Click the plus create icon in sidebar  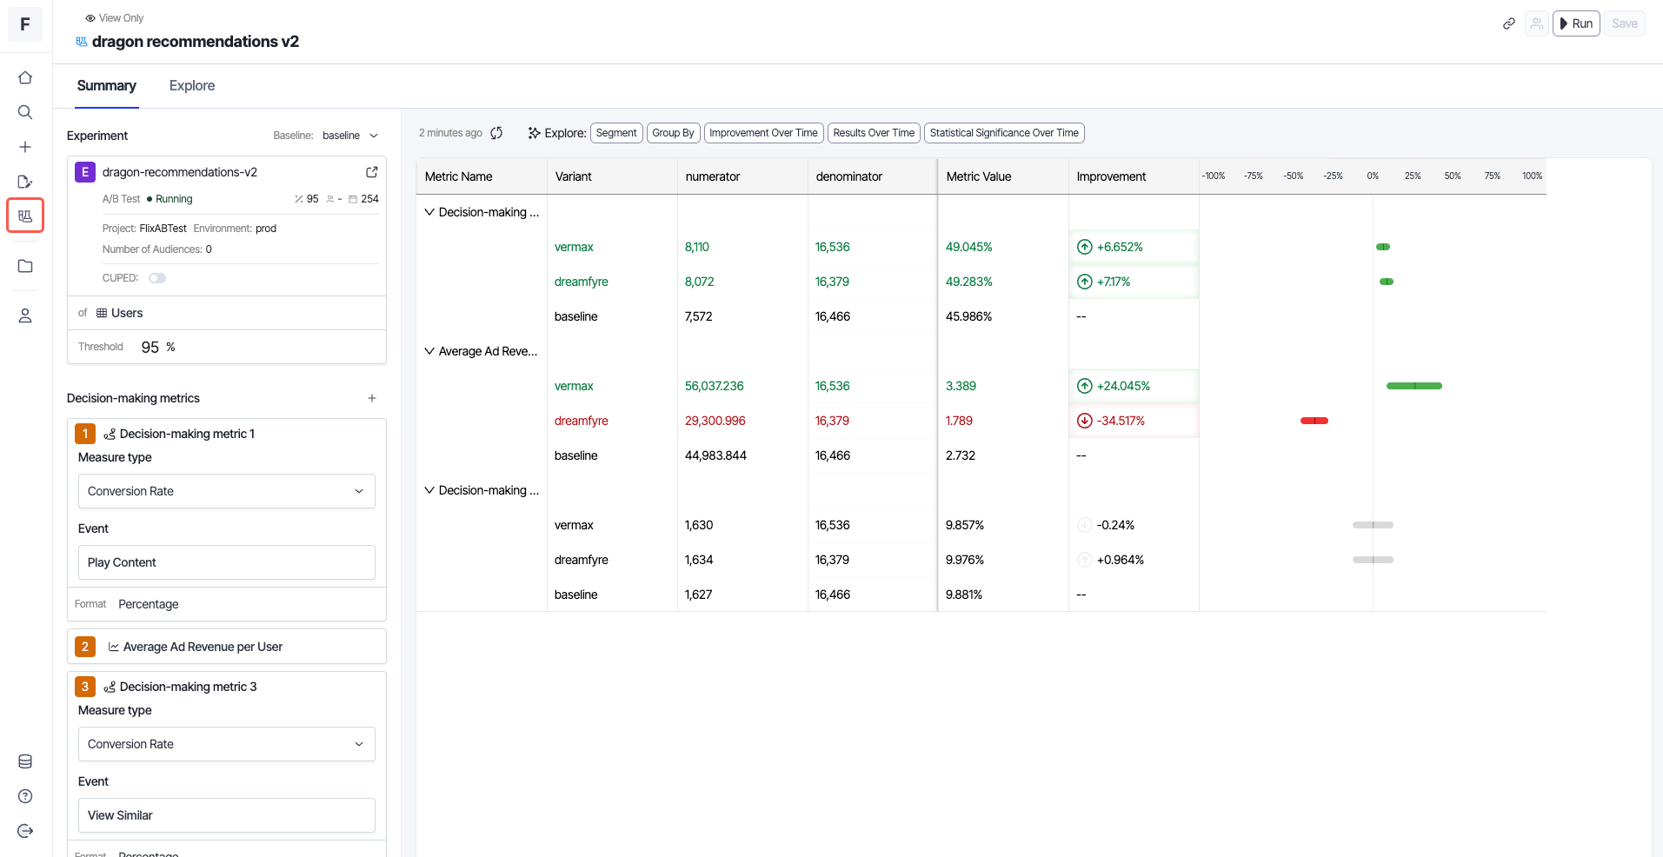point(25,147)
